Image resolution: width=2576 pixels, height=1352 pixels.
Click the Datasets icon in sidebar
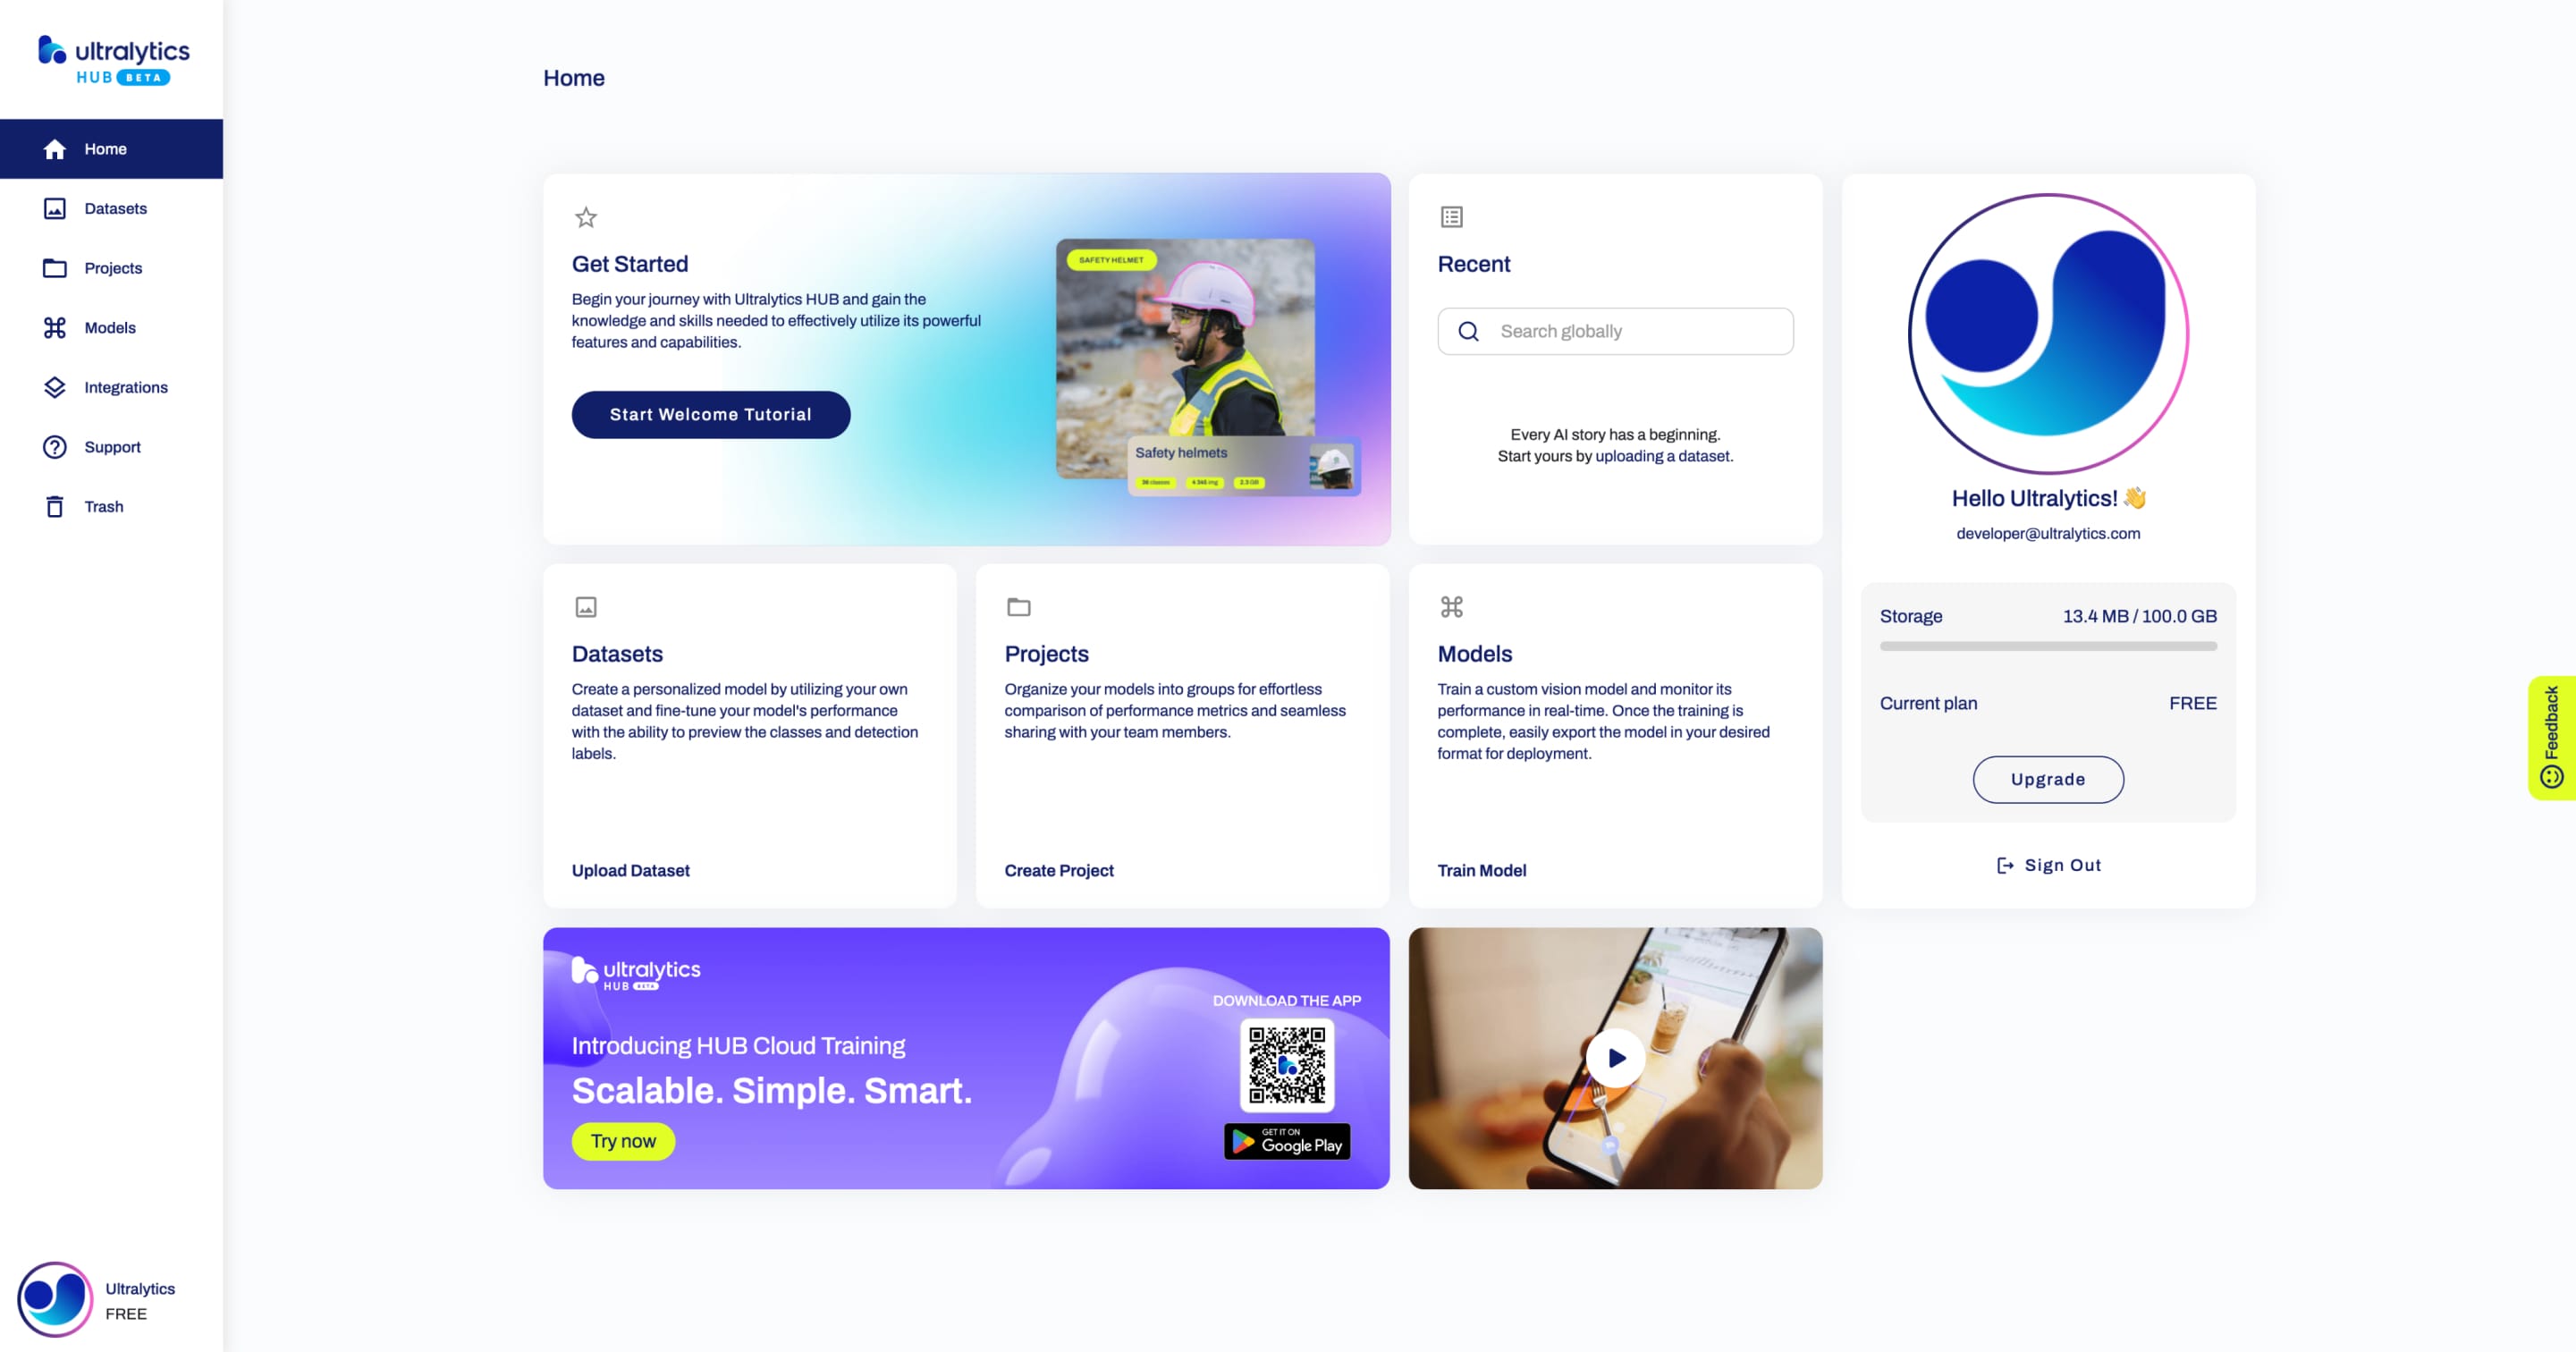tap(53, 207)
